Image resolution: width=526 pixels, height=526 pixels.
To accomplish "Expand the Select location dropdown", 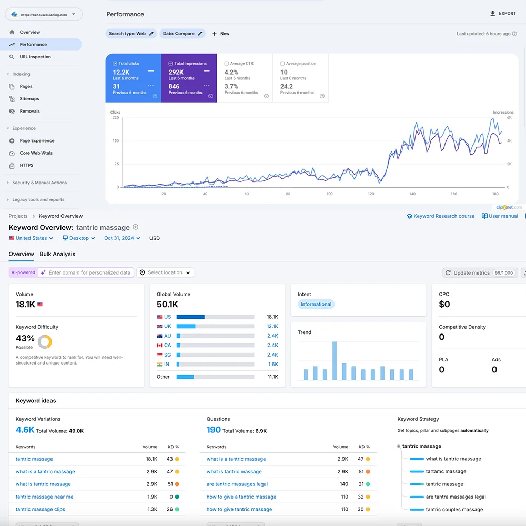I will click(x=165, y=272).
